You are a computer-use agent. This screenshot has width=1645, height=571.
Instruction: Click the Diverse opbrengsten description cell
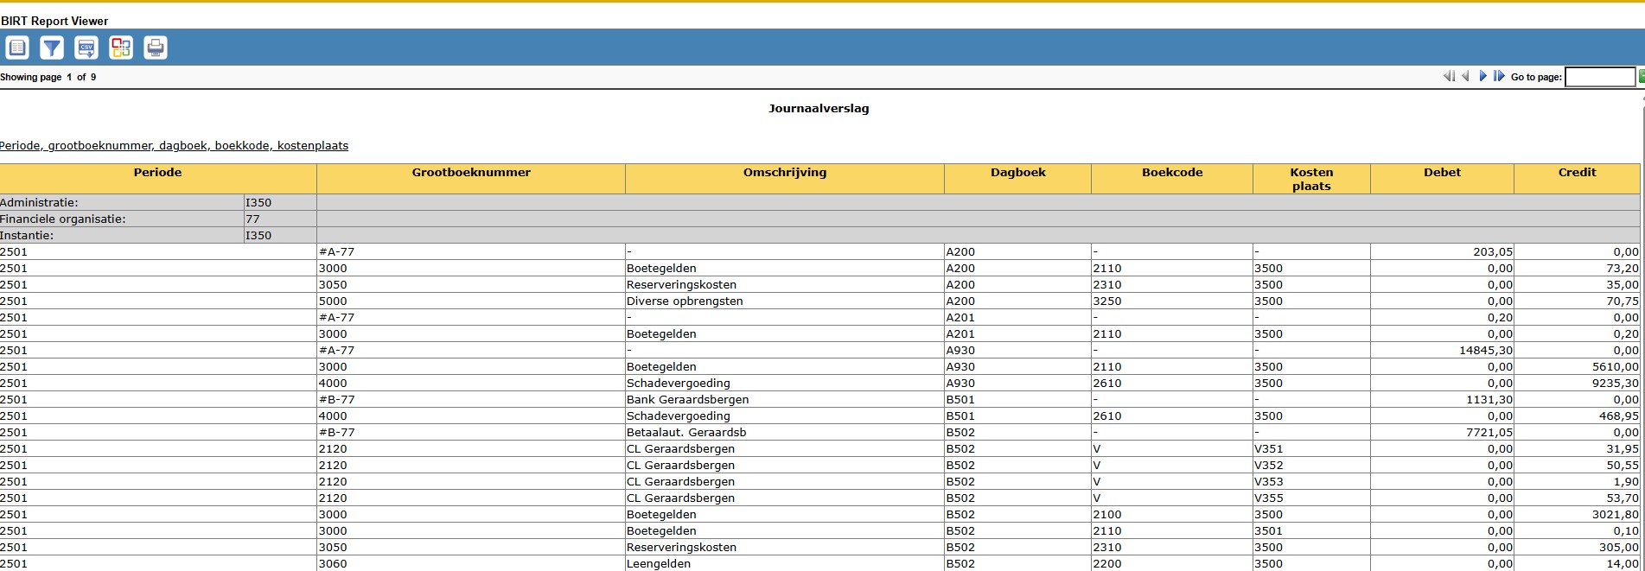[x=685, y=301]
